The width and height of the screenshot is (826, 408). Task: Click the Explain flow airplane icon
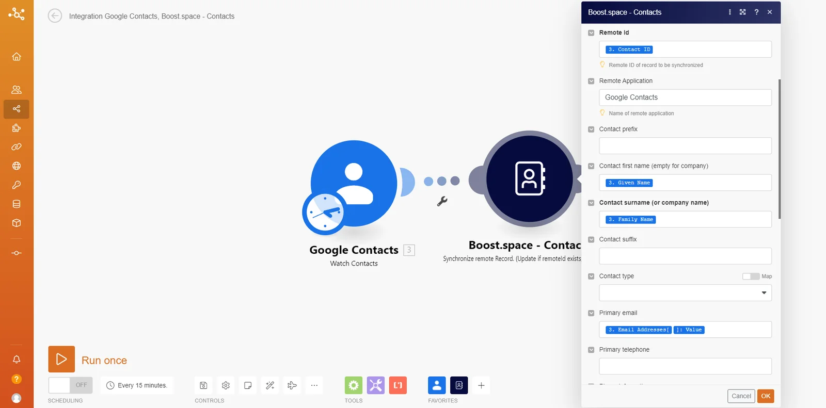click(292, 385)
